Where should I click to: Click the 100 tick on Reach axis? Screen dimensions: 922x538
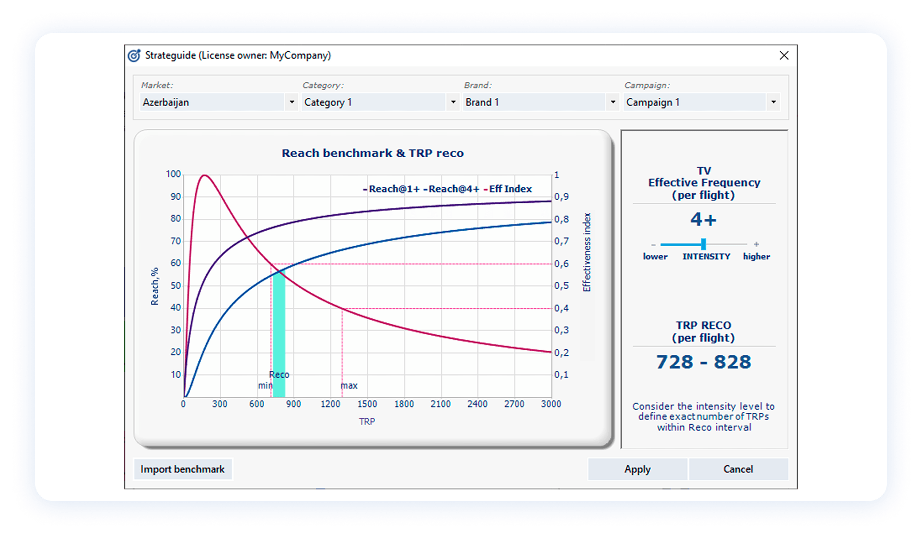[174, 174]
